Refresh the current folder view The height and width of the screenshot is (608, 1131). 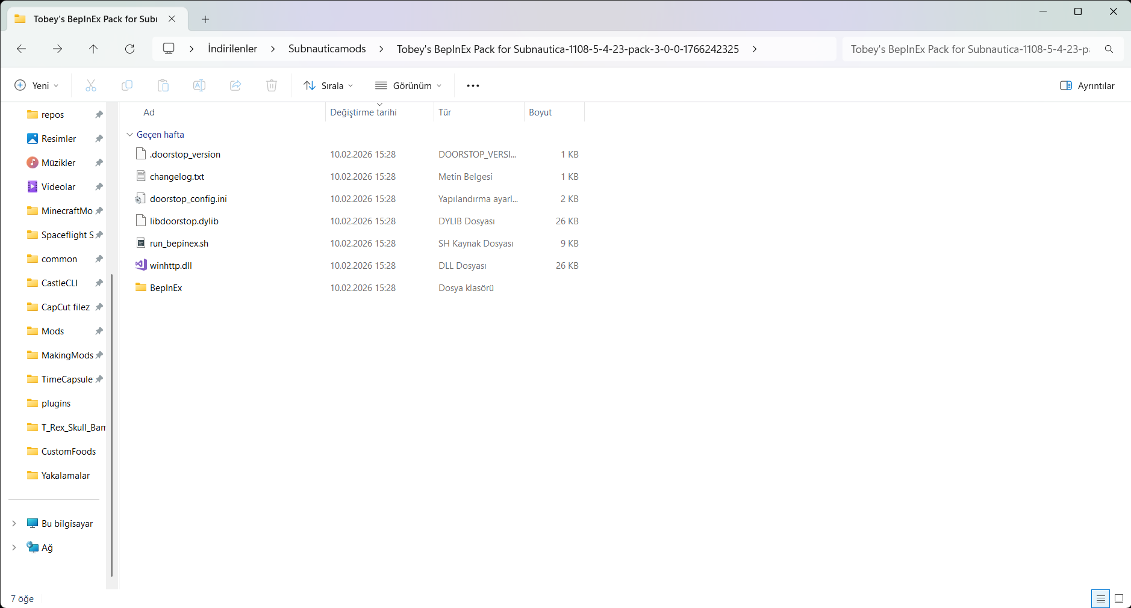click(x=129, y=49)
